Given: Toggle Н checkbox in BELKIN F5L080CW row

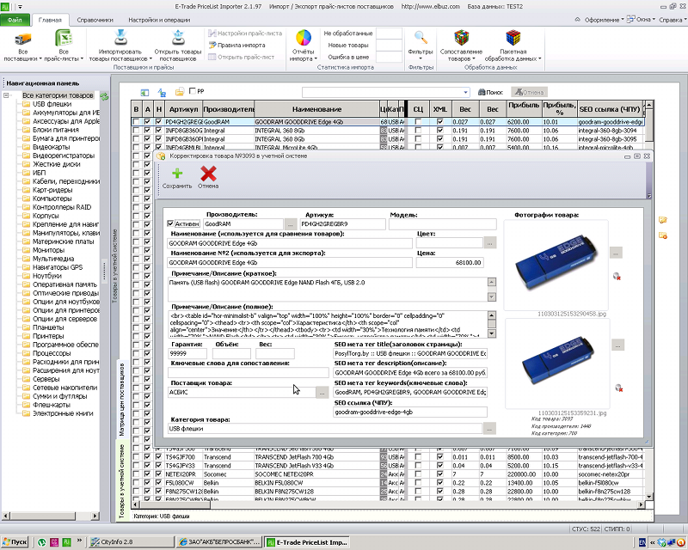Looking at the screenshot, I should (159, 482).
